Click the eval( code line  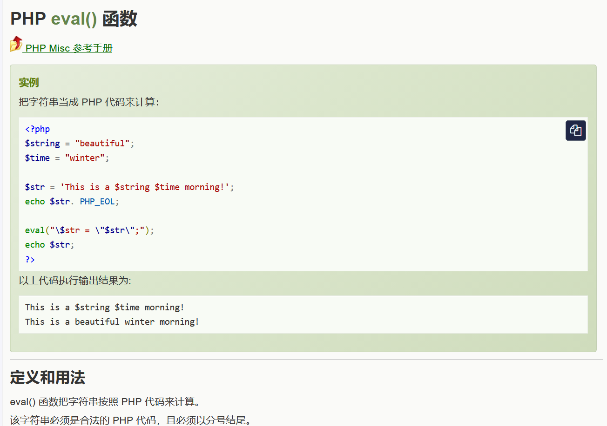pos(89,230)
